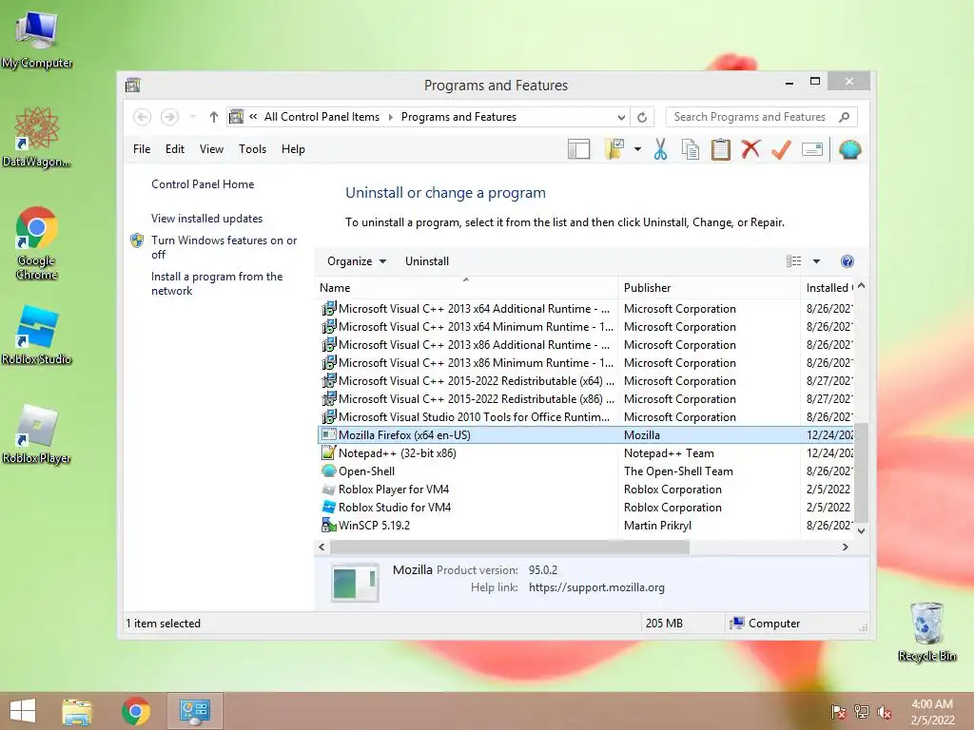This screenshot has width=974, height=730.
Task: Open the Windows Start button
Action: (x=23, y=711)
